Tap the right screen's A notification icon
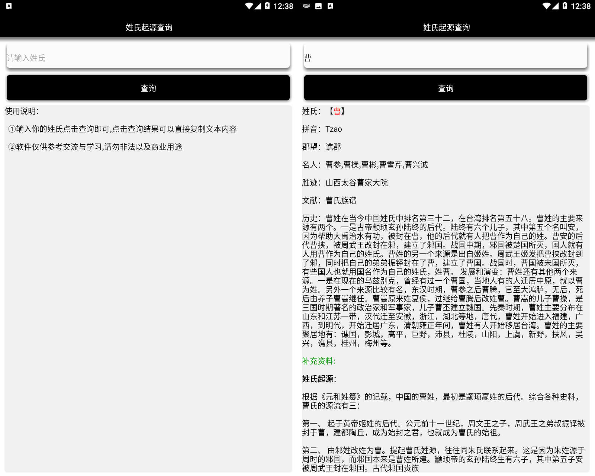 coord(330,6)
